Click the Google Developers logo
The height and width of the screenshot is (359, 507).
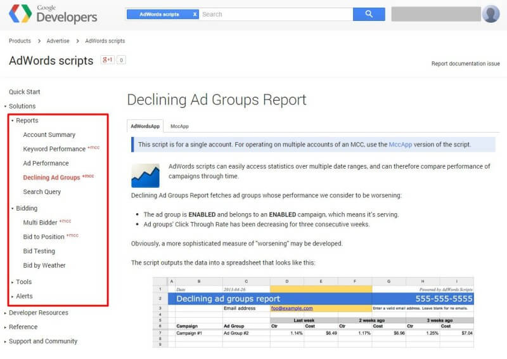[53, 14]
